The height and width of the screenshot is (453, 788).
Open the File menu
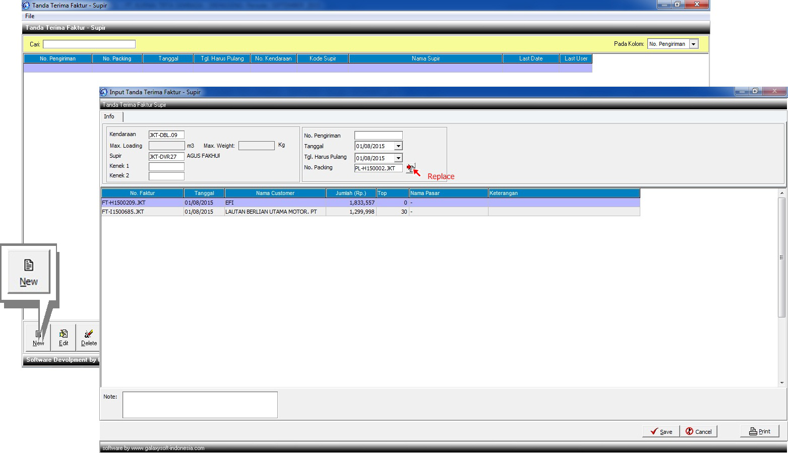point(30,16)
